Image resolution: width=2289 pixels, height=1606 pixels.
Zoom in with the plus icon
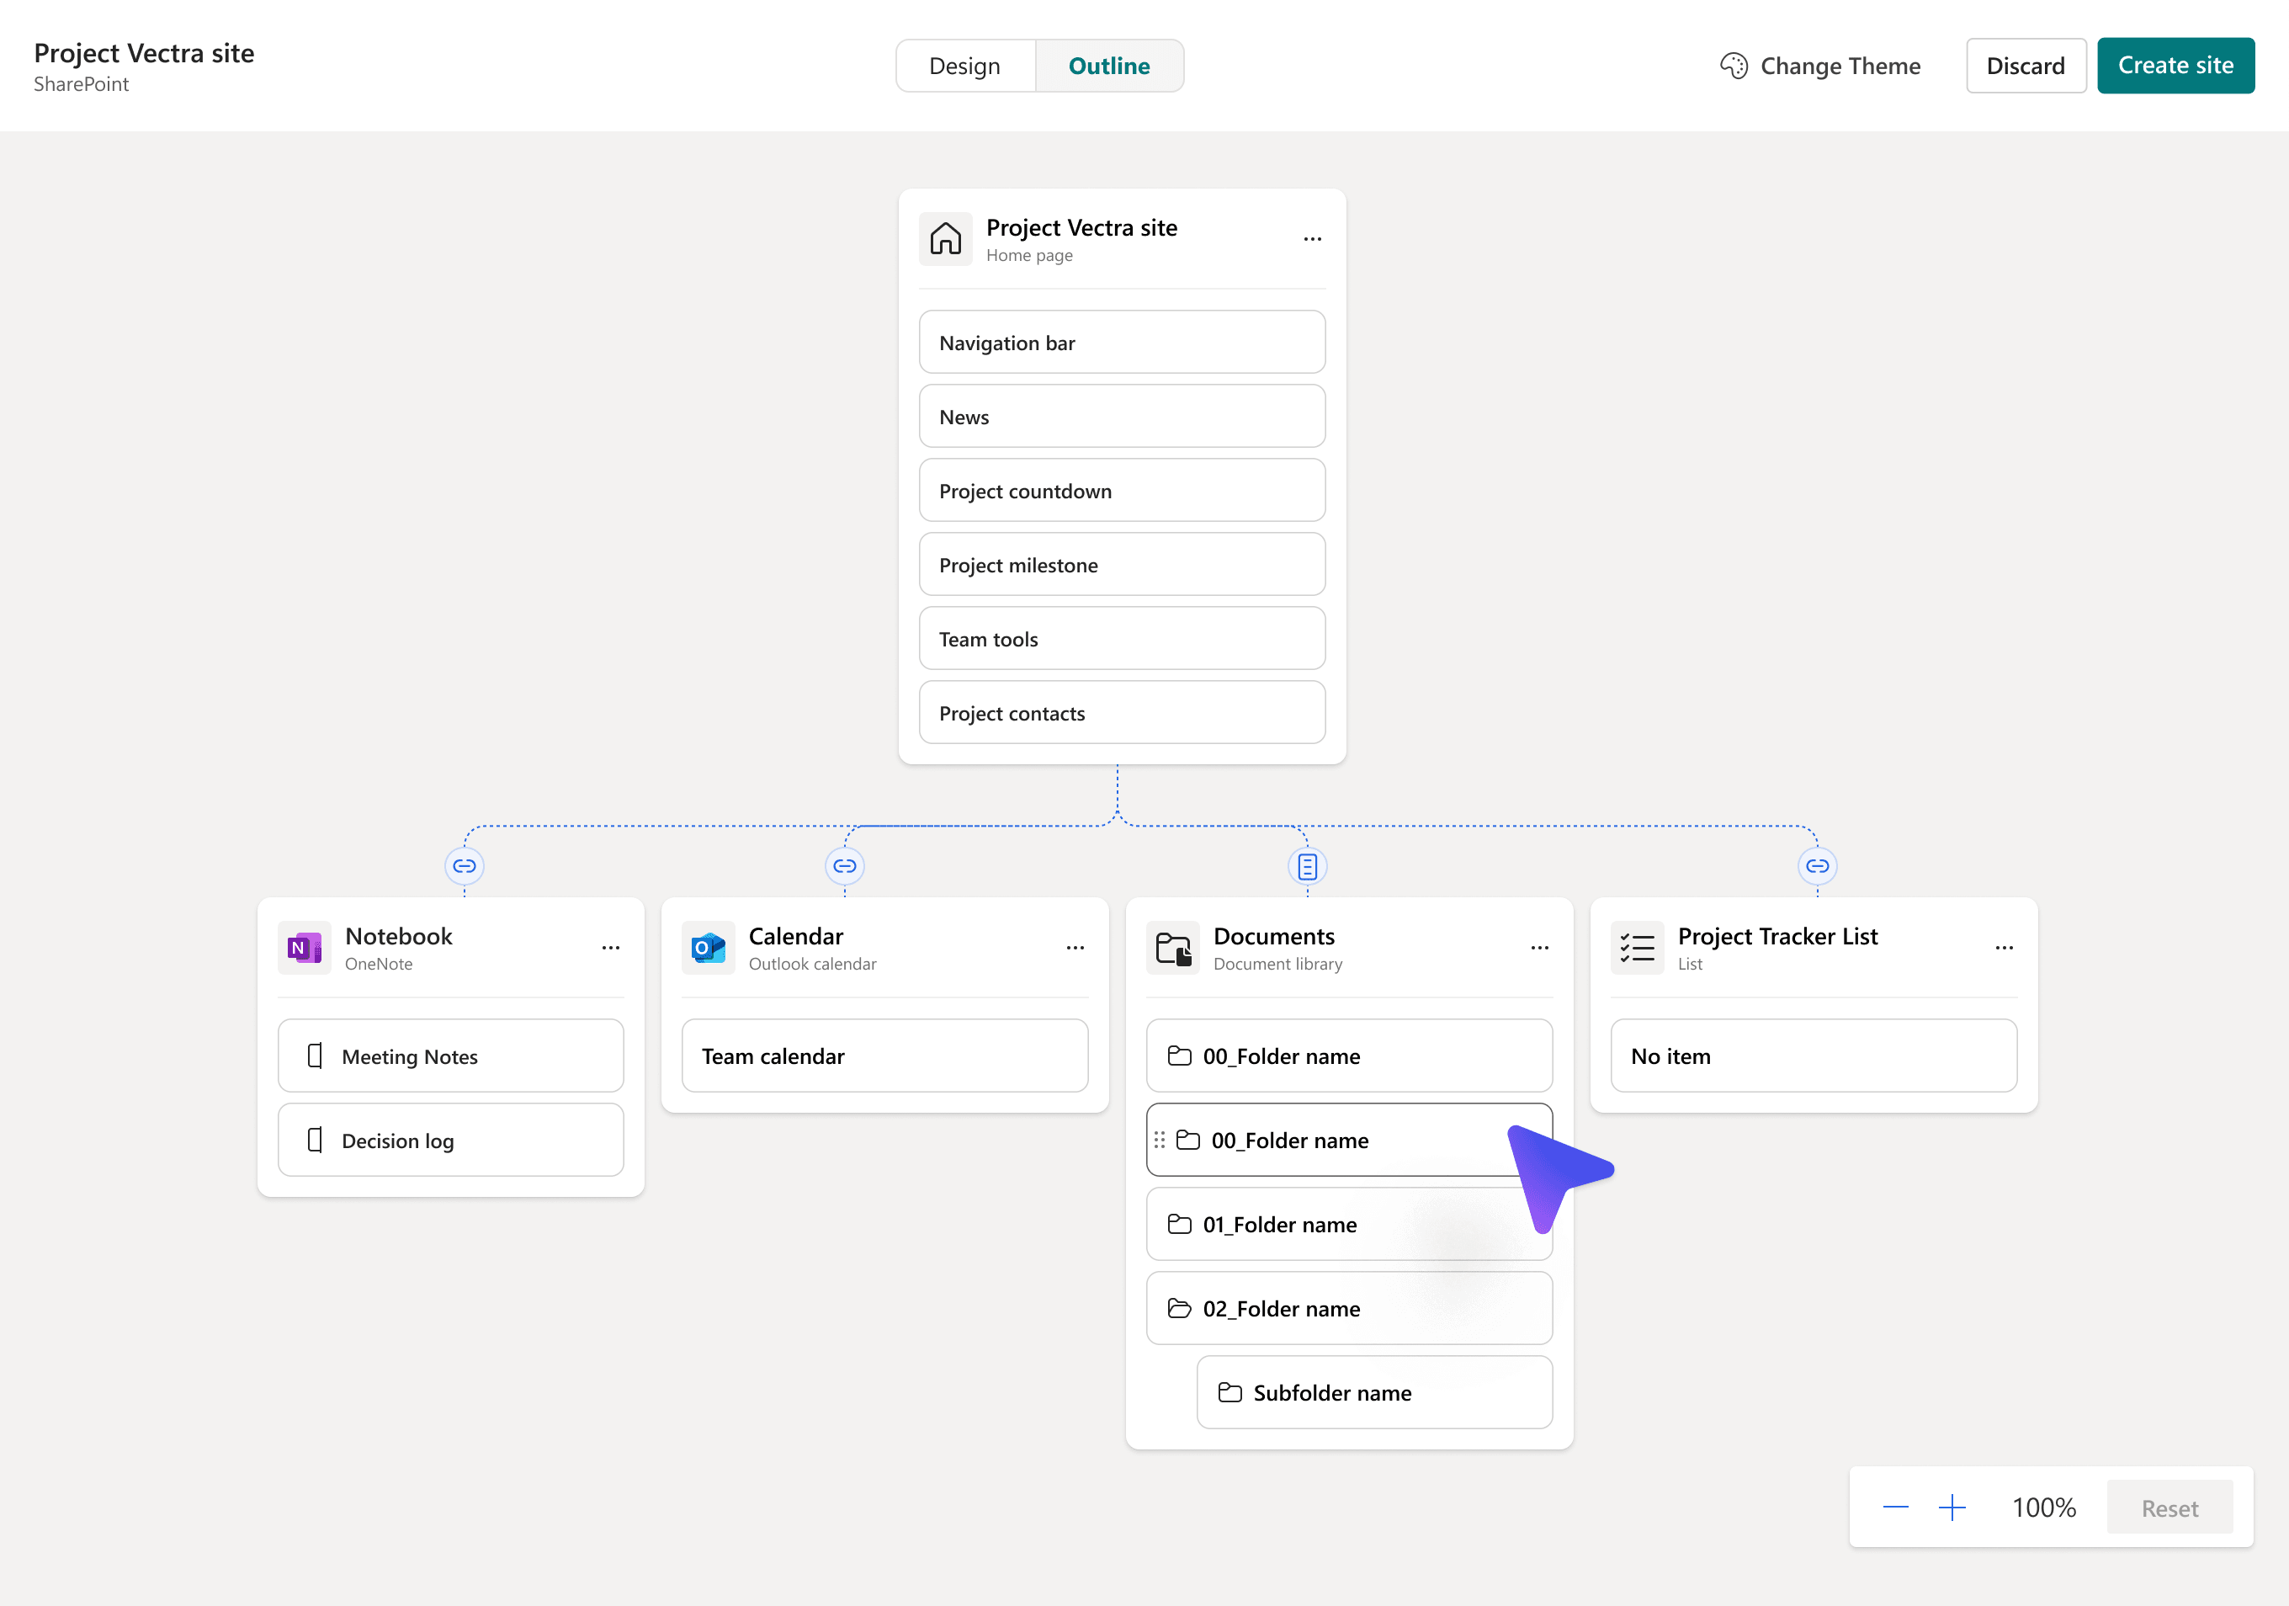[1952, 1508]
